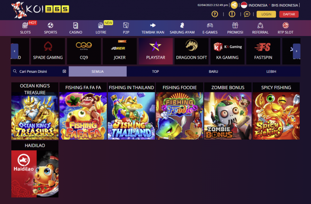Clear the search box with the X icon
Screen dimensions: 311x204
64,71
